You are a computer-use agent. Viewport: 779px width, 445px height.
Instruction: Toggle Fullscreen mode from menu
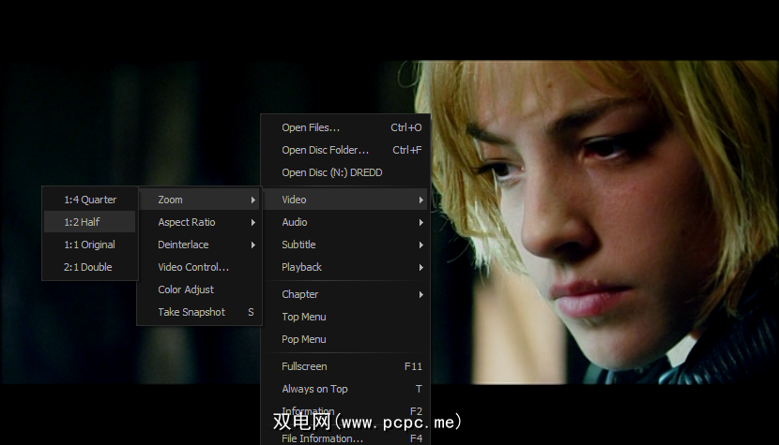(345, 366)
